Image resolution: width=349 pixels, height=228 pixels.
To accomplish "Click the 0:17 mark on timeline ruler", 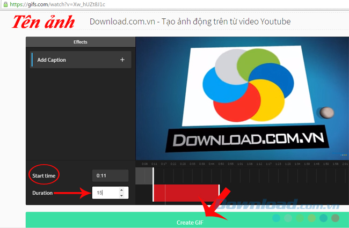I will 164,164.
